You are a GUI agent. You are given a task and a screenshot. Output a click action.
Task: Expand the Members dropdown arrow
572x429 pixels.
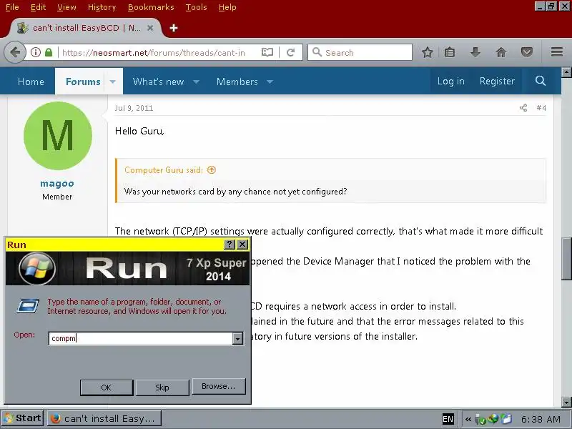(270, 82)
